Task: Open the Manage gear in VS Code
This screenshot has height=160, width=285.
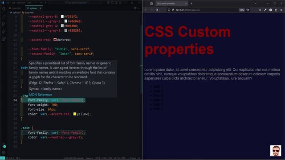Action: pos(4,152)
